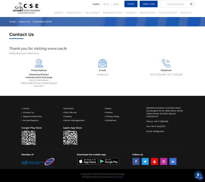205x182 pixels.
Task: Click the Useful Links button
Action: pyautogui.click(x=148, y=4)
